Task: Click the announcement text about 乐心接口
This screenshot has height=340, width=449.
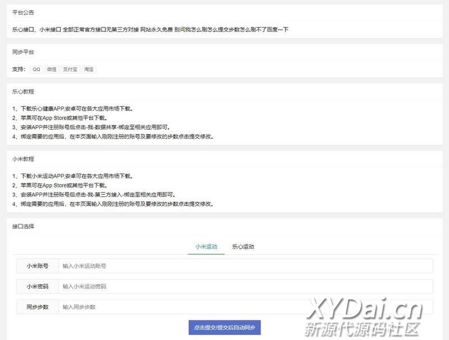Action: 150,29
